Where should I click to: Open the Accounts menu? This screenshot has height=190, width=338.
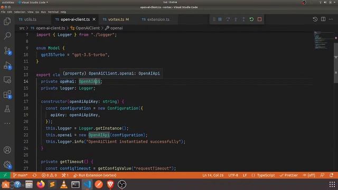point(7,150)
